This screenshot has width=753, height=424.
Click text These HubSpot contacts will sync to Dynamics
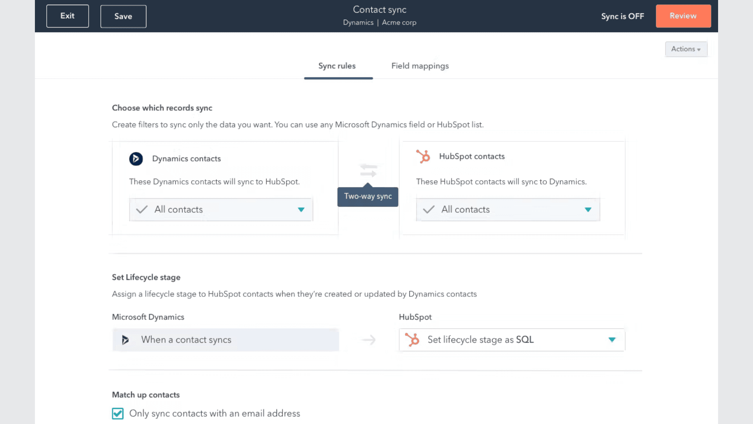[x=501, y=182]
